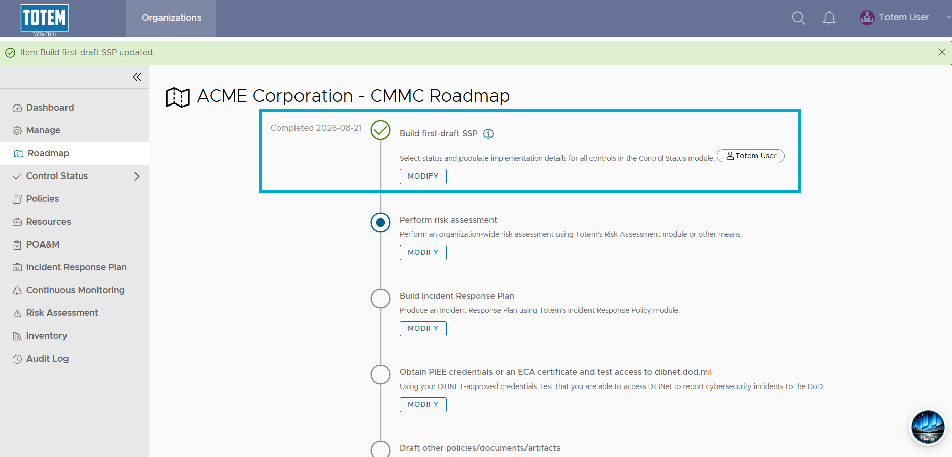Click info icon next to Build first-draft SSP
The height and width of the screenshot is (457, 952).
click(488, 134)
